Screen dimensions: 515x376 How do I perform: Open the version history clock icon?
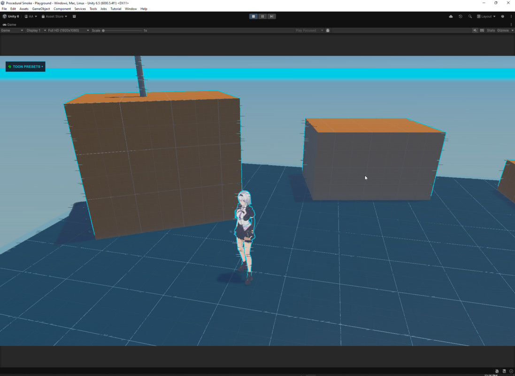coord(461,16)
